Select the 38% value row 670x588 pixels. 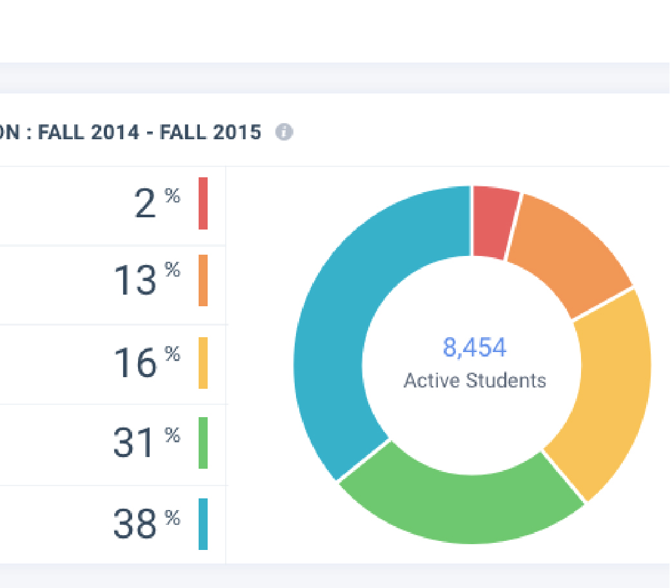pos(113,525)
